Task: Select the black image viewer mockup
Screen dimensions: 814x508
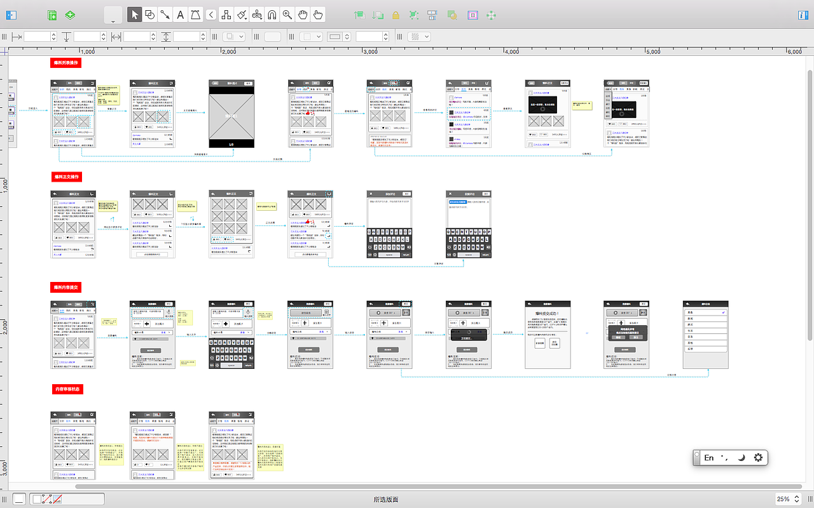Action: coord(231,114)
